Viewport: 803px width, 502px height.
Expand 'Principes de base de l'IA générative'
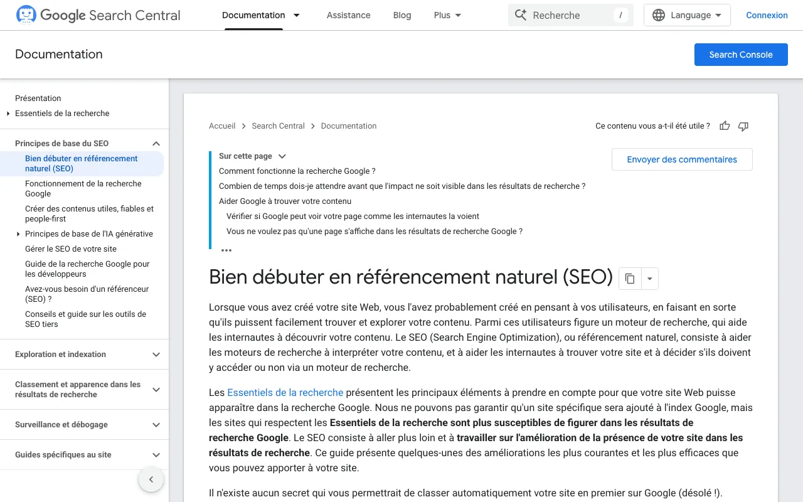point(18,234)
